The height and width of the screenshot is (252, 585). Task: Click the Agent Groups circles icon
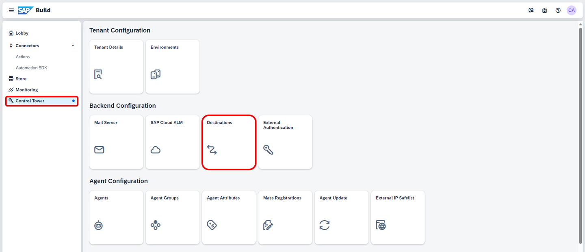[x=156, y=225]
